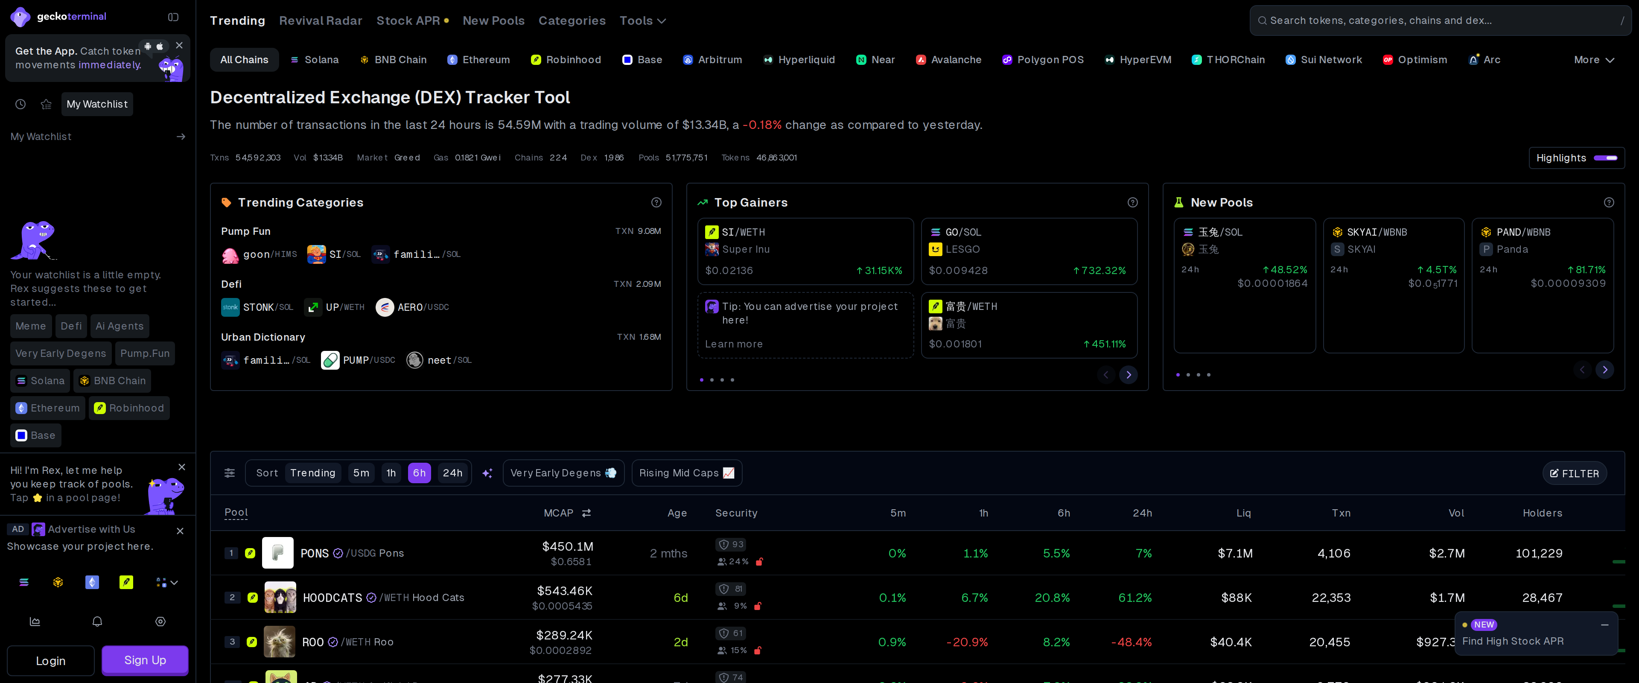Minimize the Find High Stock APR popup
1639x683 pixels.
[1605, 625]
